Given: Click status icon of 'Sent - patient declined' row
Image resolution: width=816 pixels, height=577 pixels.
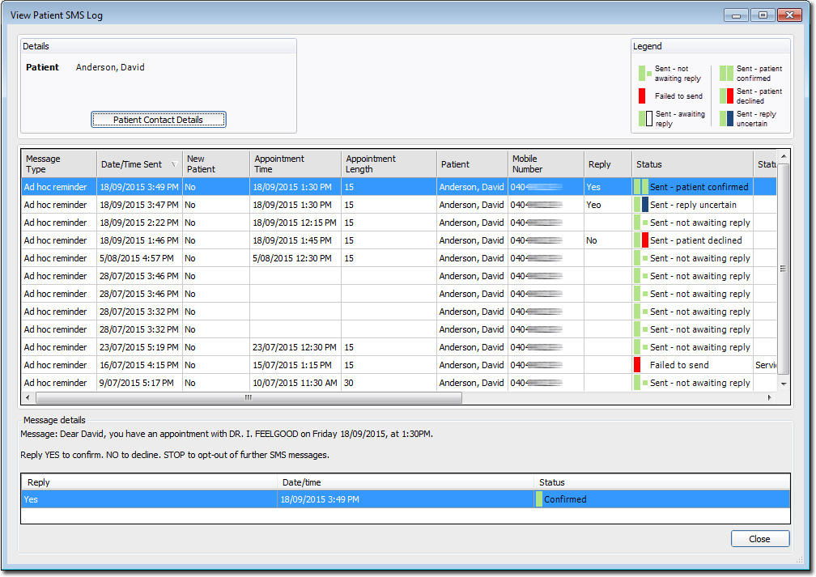Looking at the screenshot, I should pos(641,240).
